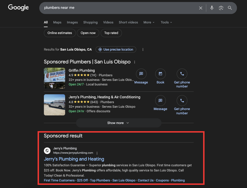The width and height of the screenshot is (247, 188).
Task: Click Griffin Plumbing Book calendar icon
Action: [160, 74]
